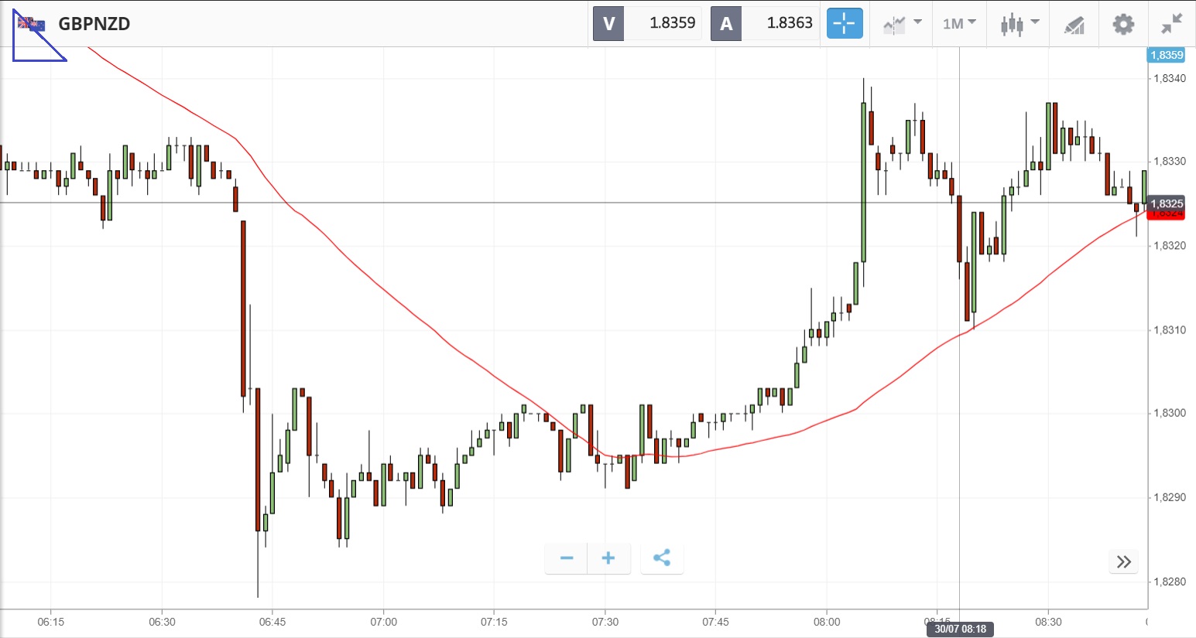Screen dimensions: 1196x638
Task: Zoom out the chart with minus button
Action: click(567, 558)
